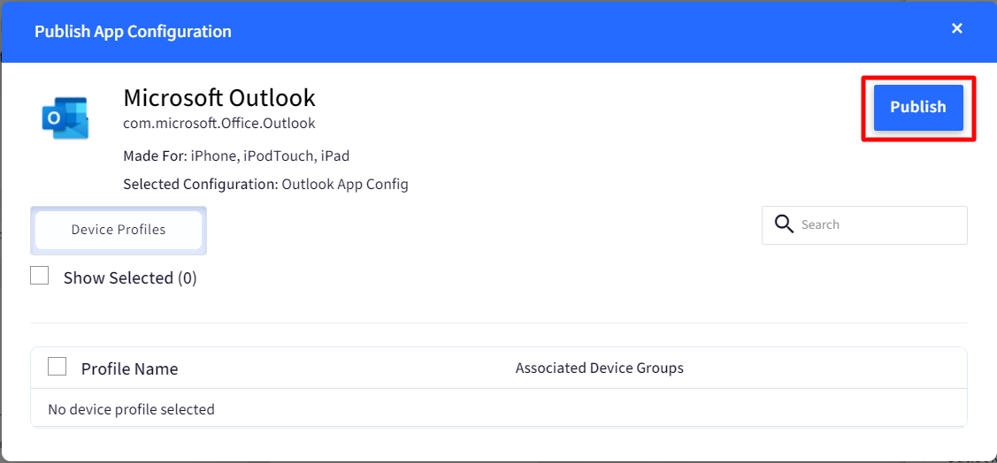997x463 pixels.
Task: Select the 'No device profile selected' row
Action: (499, 410)
